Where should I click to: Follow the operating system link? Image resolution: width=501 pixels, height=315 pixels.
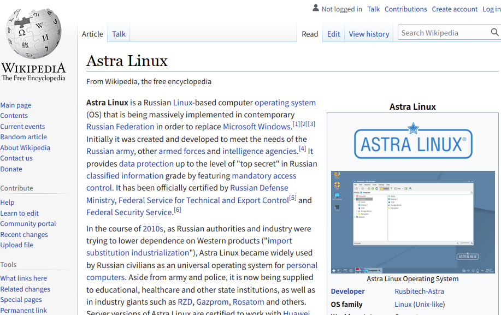[285, 103]
